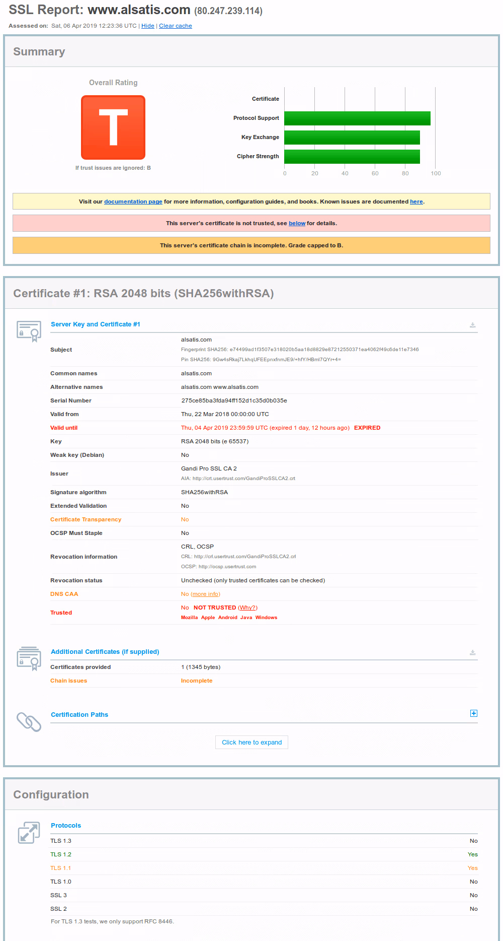Viewport: 503px width, 941px height.
Task: Click the Summary section heading
Action: point(39,52)
